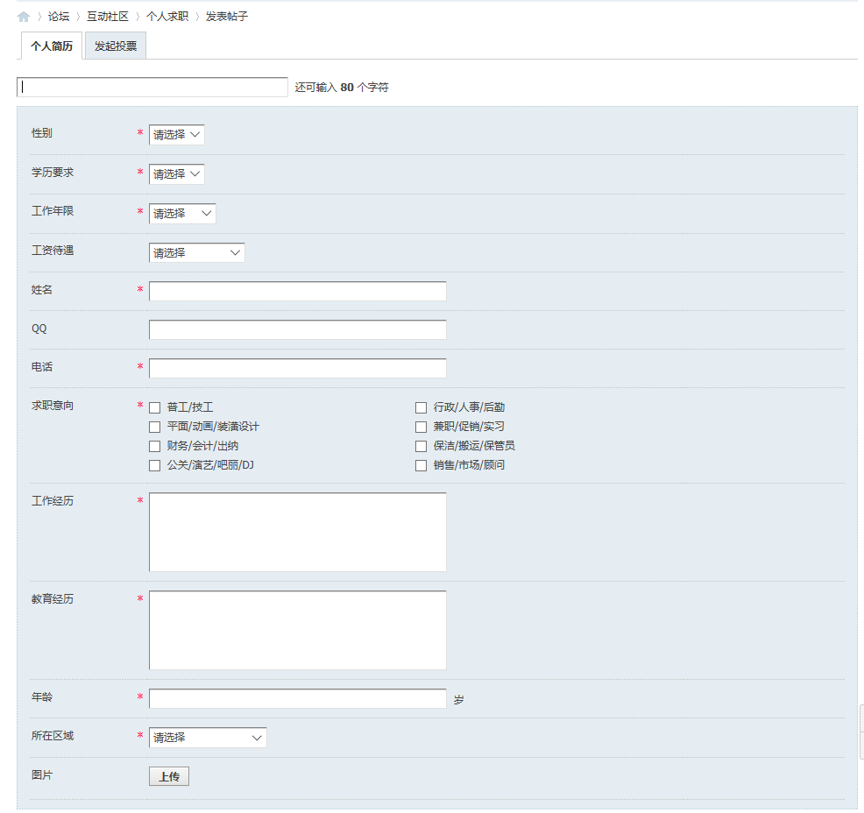864x813 pixels.
Task: Click the 发表帖子 breadcrumb text
Action: [x=227, y=17]
